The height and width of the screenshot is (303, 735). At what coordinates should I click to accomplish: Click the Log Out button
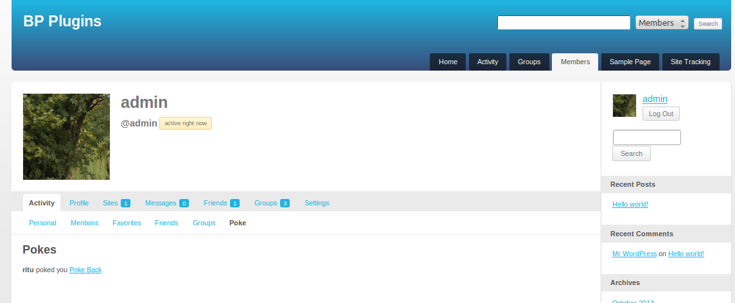[x=661, y=114]
